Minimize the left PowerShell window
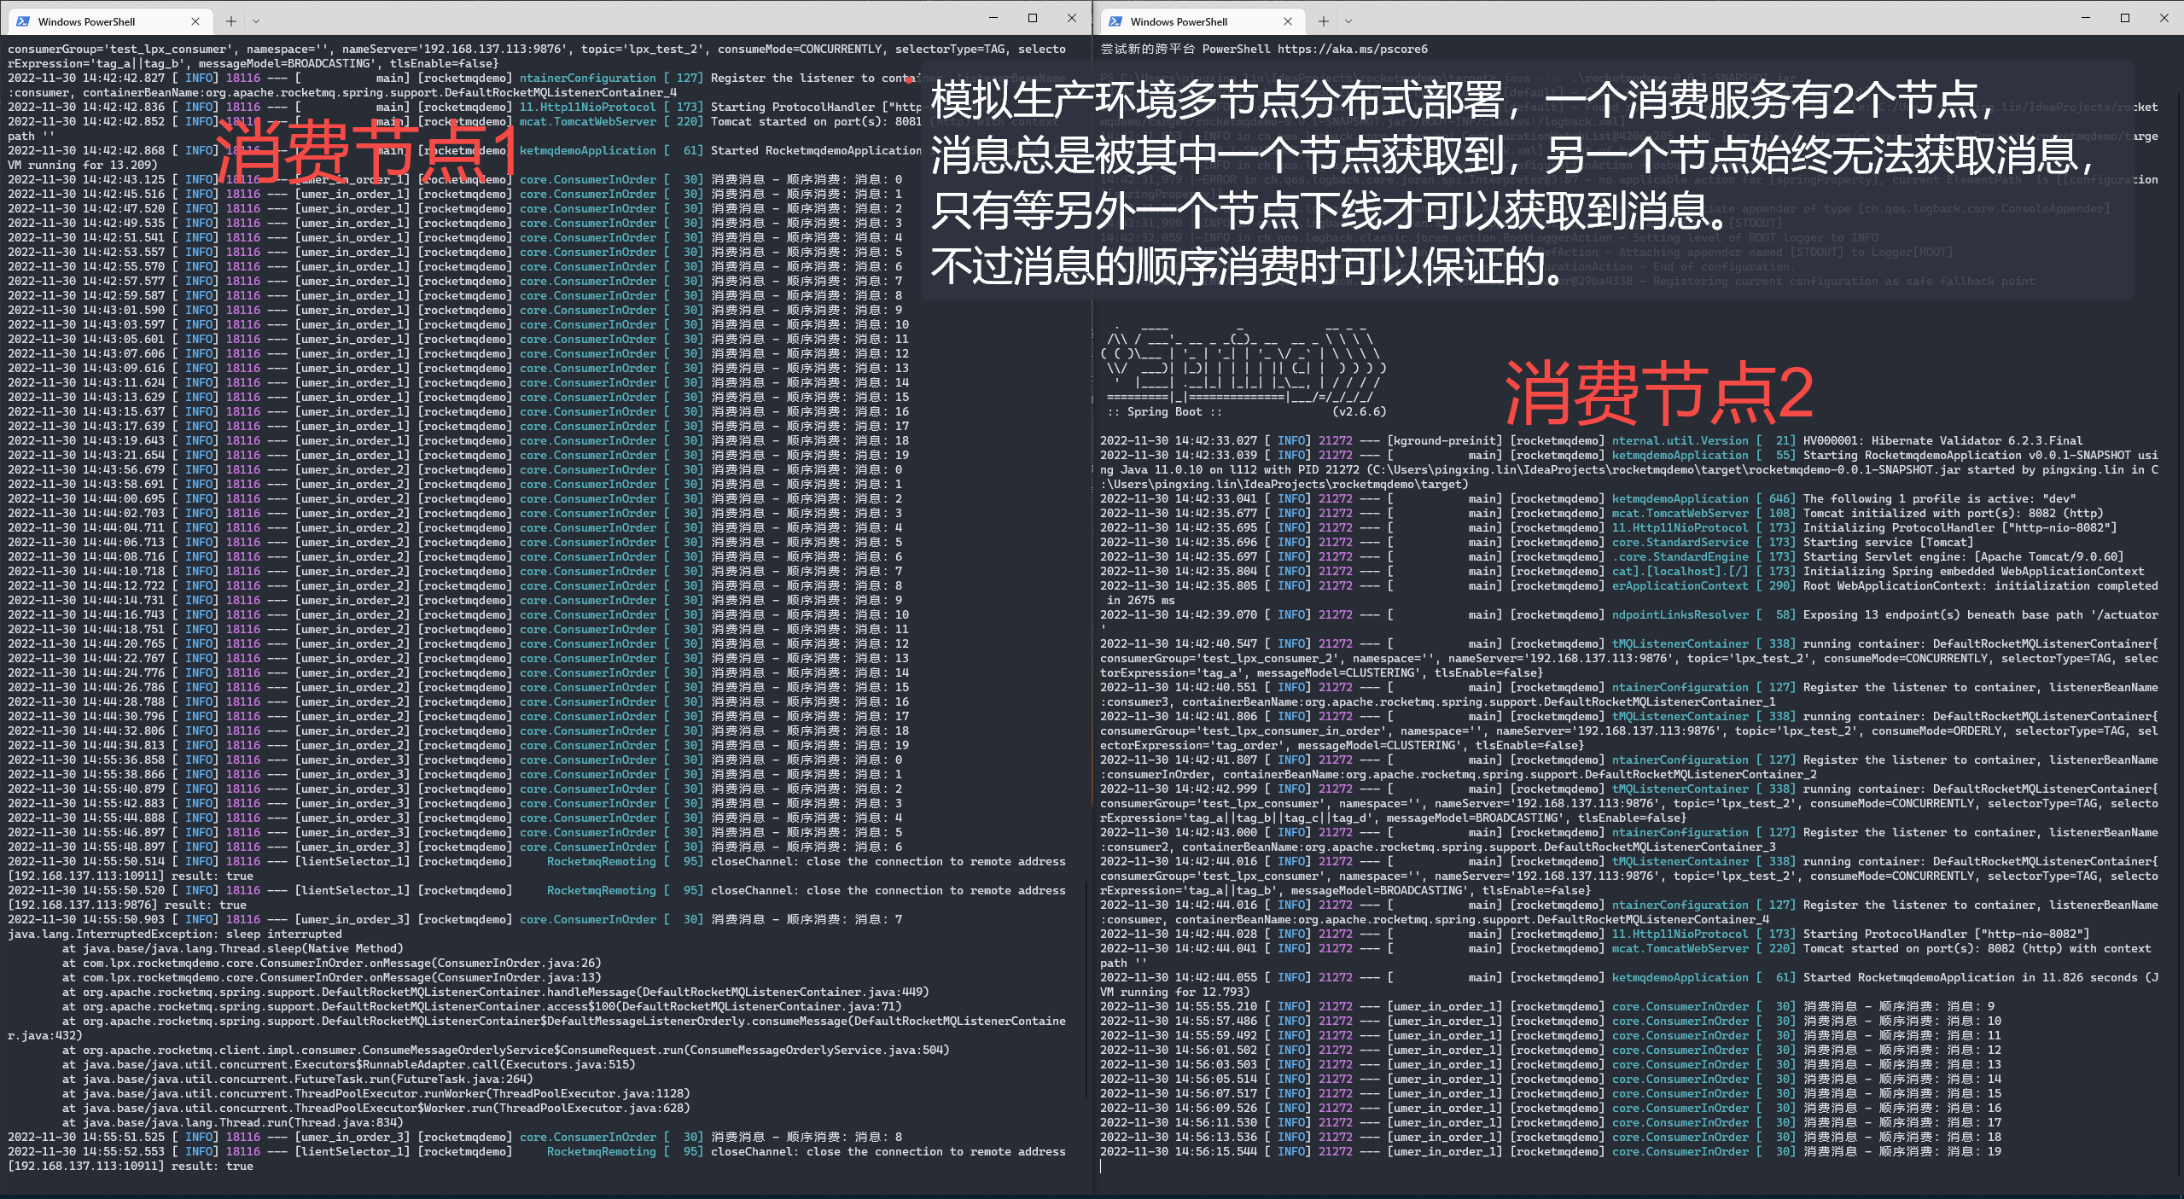2184x1199 pixels. coord(993,18)
